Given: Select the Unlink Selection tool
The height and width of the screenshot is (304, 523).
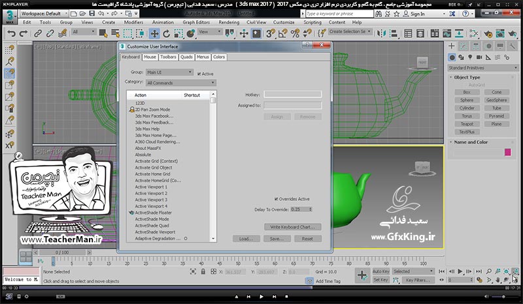Looking at the screenshot, I should pyautogui.click(x=50, y=33).
